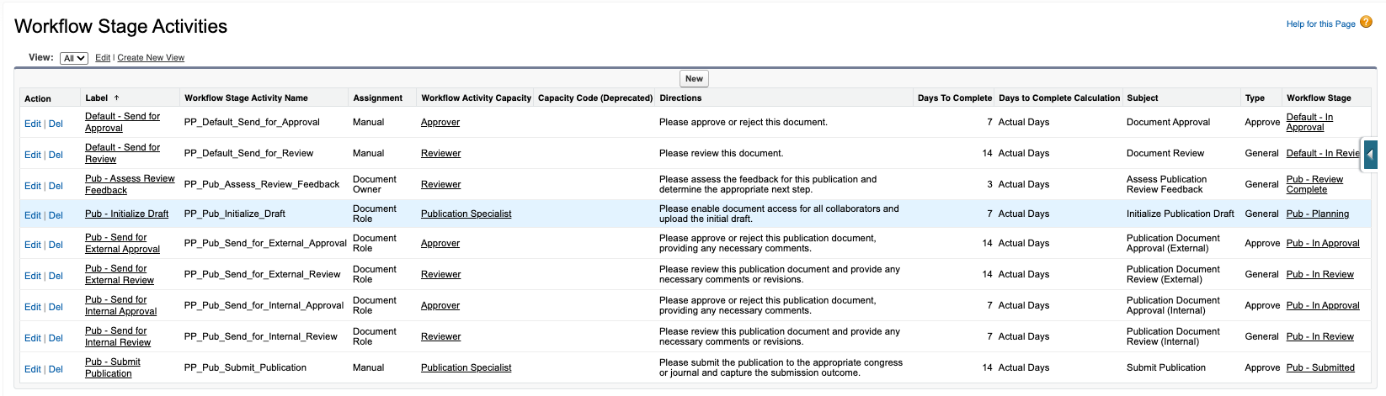Screen dimensions: 1386x396
Task: Click the Document Owner assignment cell
Action: click(x=375, y=184)
